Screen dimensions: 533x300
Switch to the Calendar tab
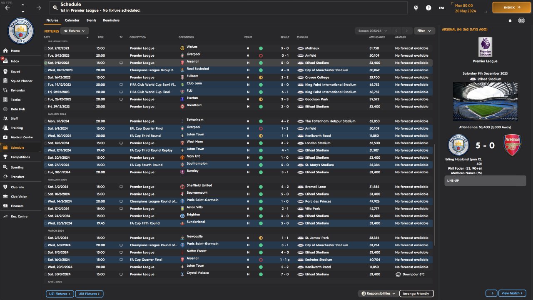pos(72,20)
